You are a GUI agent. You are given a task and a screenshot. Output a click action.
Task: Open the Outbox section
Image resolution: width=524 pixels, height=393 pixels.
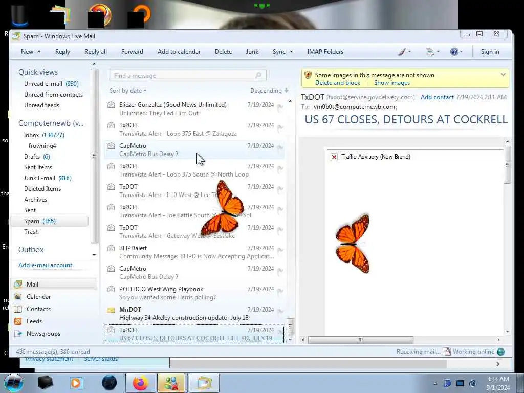tap(31, 250)
